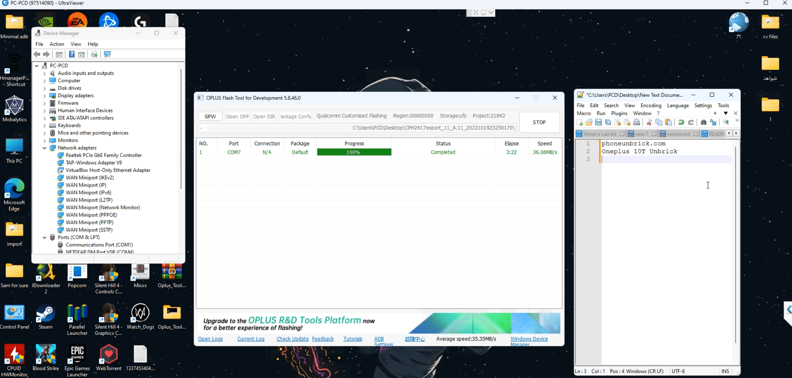Click line 3 in Notepad++ editor
Screen dimensions: 792x378
click(x=667, y=159)
